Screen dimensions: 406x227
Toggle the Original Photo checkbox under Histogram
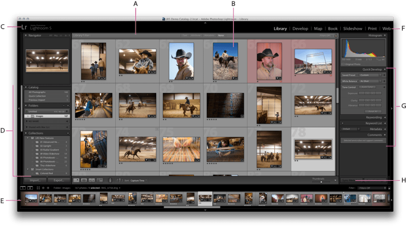pyautogui.click(x=344, y=64)
